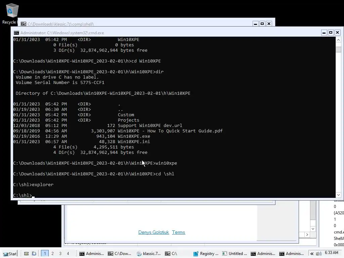Click the Start button

tap(10, 254)
